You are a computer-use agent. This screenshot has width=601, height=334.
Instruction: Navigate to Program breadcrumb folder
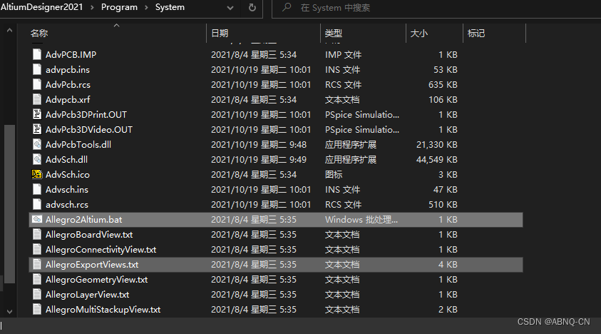pos(119,7)
